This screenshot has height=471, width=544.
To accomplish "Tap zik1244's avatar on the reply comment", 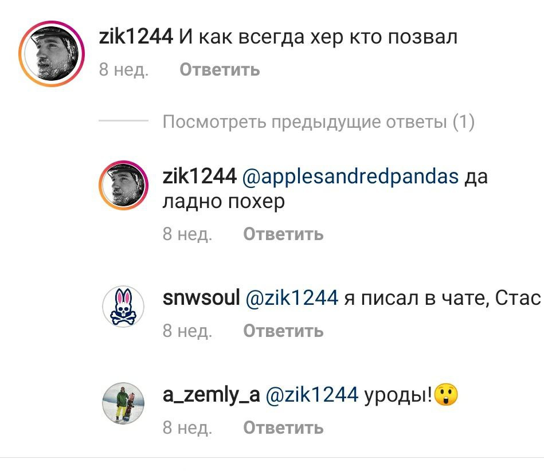I will 123,185.
